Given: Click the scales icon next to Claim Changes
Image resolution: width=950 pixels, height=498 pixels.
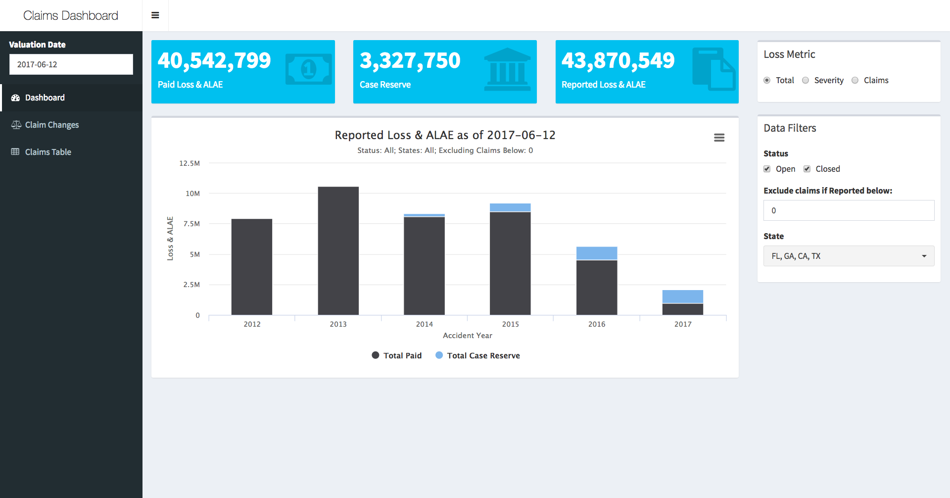Looking at the screenshot, I should click(x=15, y=125).
